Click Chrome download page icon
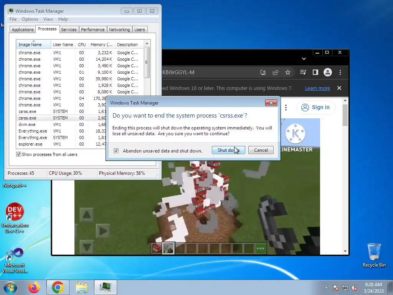This screenshot has height=295, width=393. [263, 72]
